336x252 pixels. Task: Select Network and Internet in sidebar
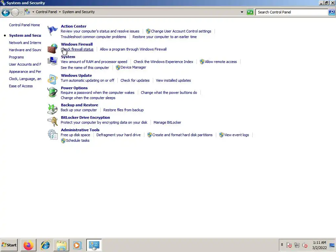25,43
